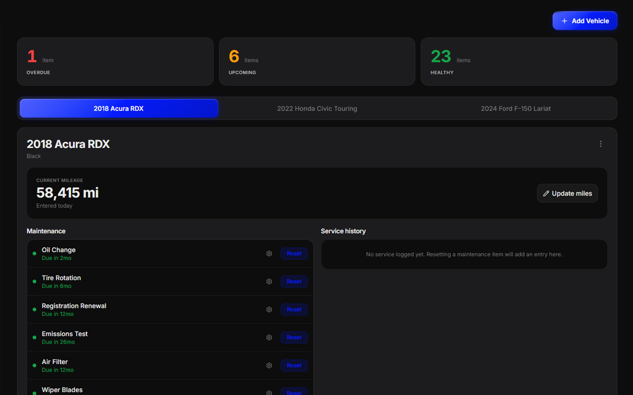Open the Healthy items summary card
This screenshot has height=395, width=633.
[x=519, y=62]
